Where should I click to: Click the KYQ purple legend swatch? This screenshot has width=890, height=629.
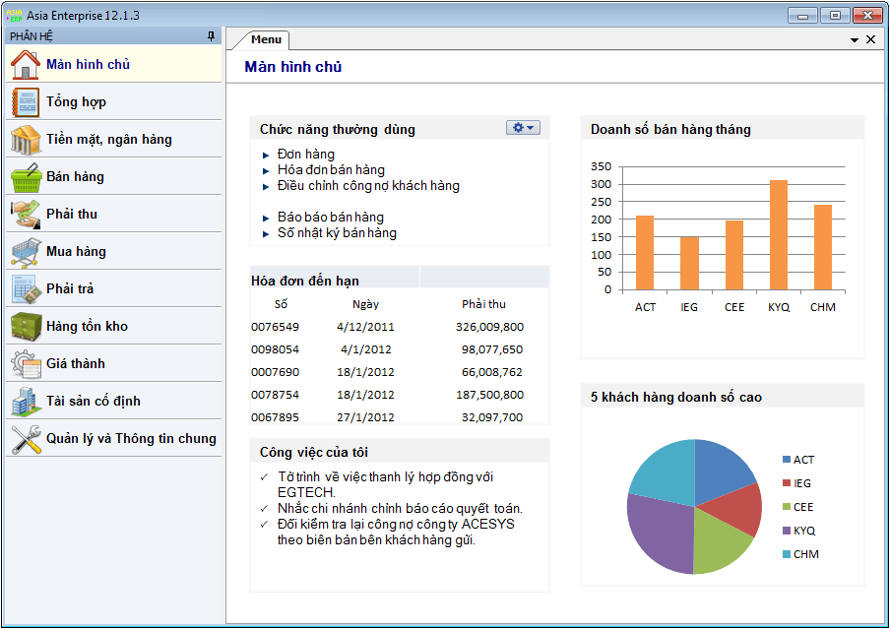point(787,531)
